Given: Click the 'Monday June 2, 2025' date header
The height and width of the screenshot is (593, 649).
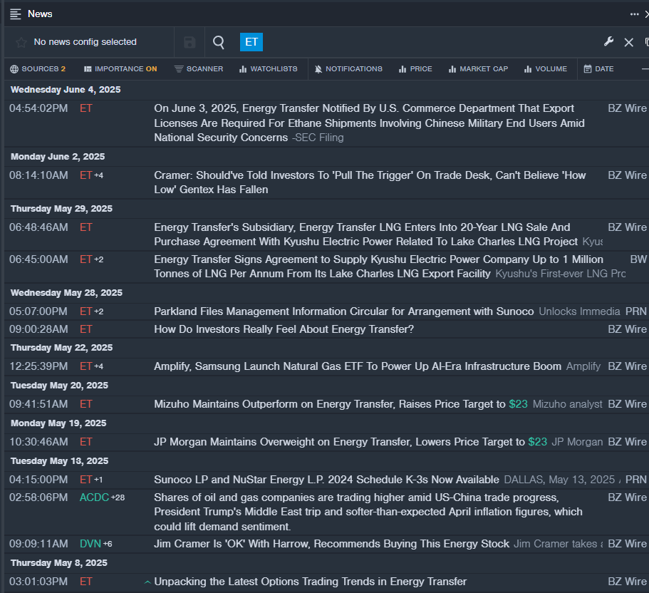Looking at the screenshot, I should pos(58,157).
